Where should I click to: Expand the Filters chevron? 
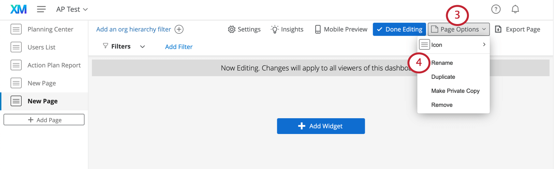(142, 47)
